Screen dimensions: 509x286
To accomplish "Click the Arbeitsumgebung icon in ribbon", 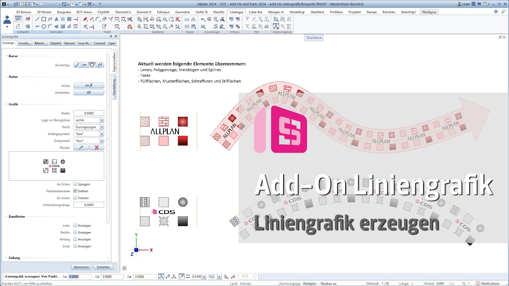I will pos(276,27).
